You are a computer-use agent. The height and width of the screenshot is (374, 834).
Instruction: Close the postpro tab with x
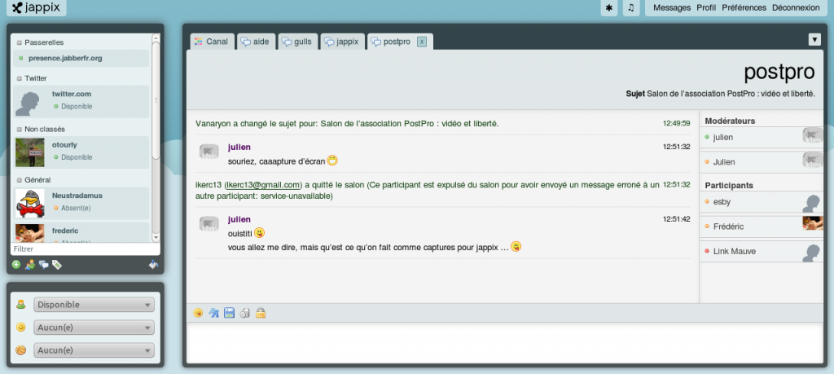point(421,42)
